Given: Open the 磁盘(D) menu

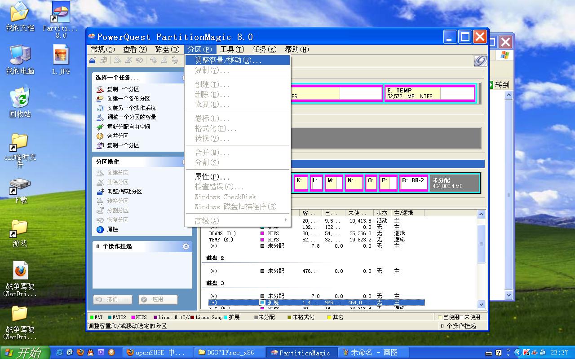Looking at the screenshot, I should (167, 49).
